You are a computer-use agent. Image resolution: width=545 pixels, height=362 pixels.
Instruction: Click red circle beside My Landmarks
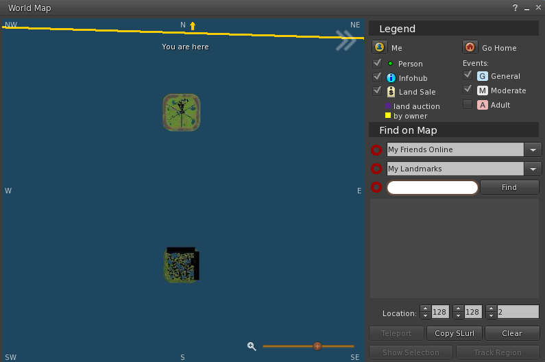(376, 169)
